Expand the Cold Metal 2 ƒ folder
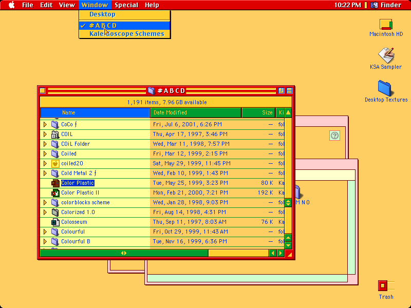The height and width of the screenshot is (308, 411). click(x=45, y=173)
